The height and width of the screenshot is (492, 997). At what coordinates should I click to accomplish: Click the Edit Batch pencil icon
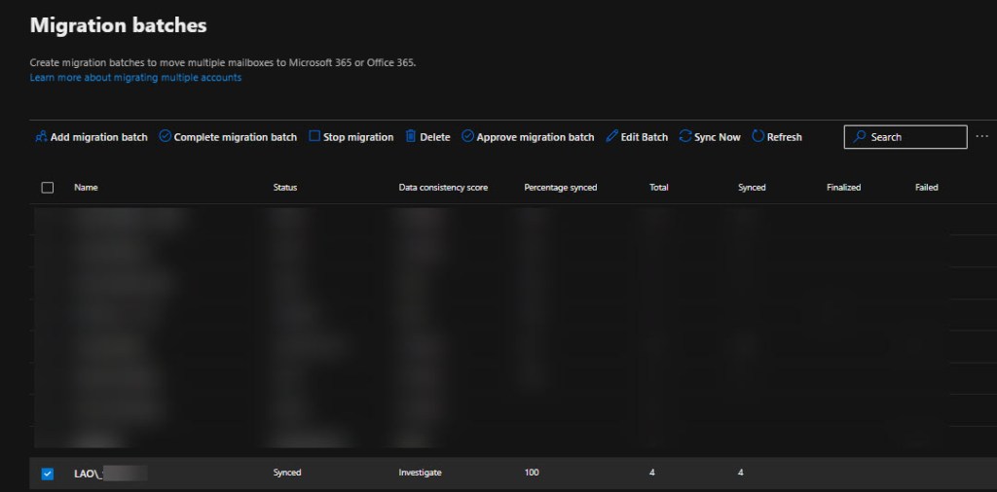tap(611, 137)
